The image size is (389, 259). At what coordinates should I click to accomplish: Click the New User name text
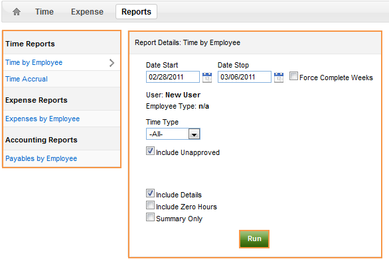pyautogui.click(x=183, y=95)
